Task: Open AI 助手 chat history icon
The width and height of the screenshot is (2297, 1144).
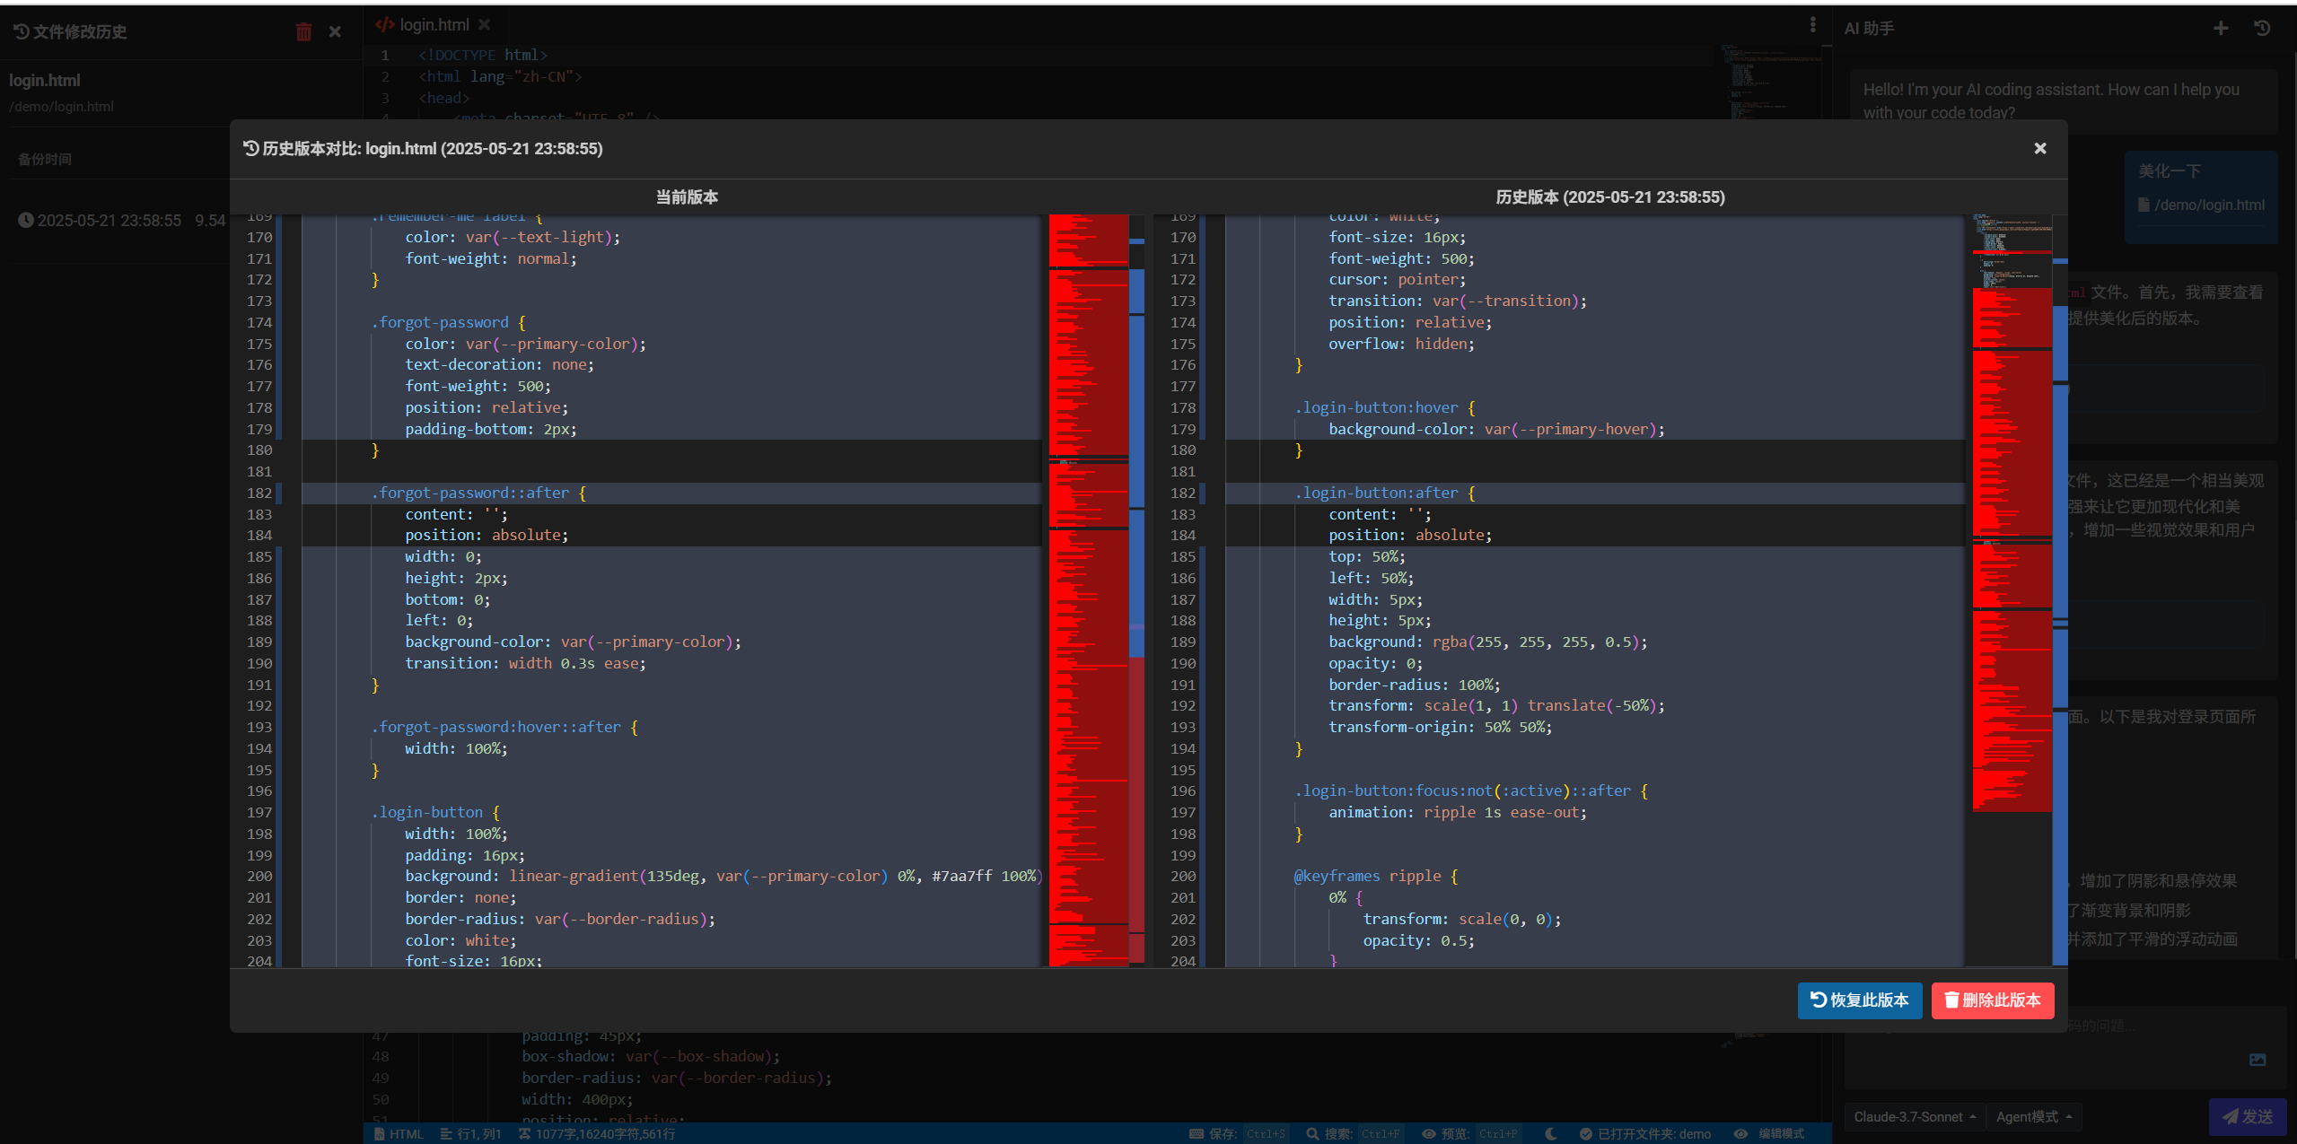Action: pos(2262,29)
